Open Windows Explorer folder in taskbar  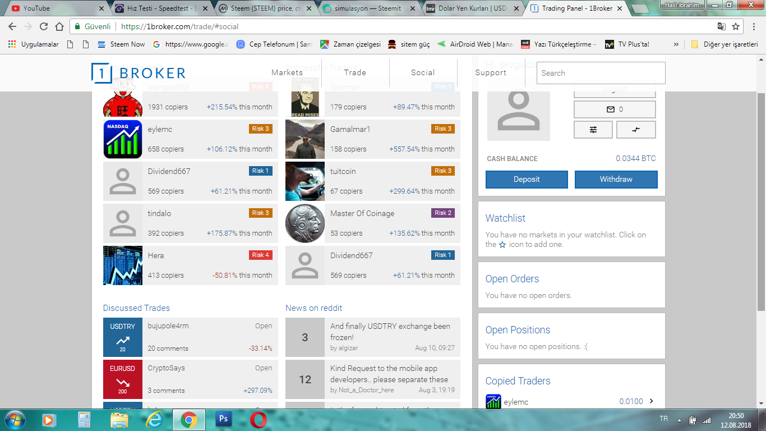pos(119,419)
